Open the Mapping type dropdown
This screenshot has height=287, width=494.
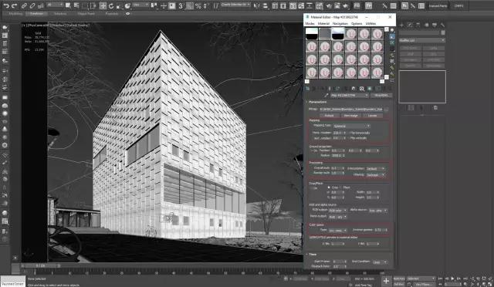pos(351,126)
